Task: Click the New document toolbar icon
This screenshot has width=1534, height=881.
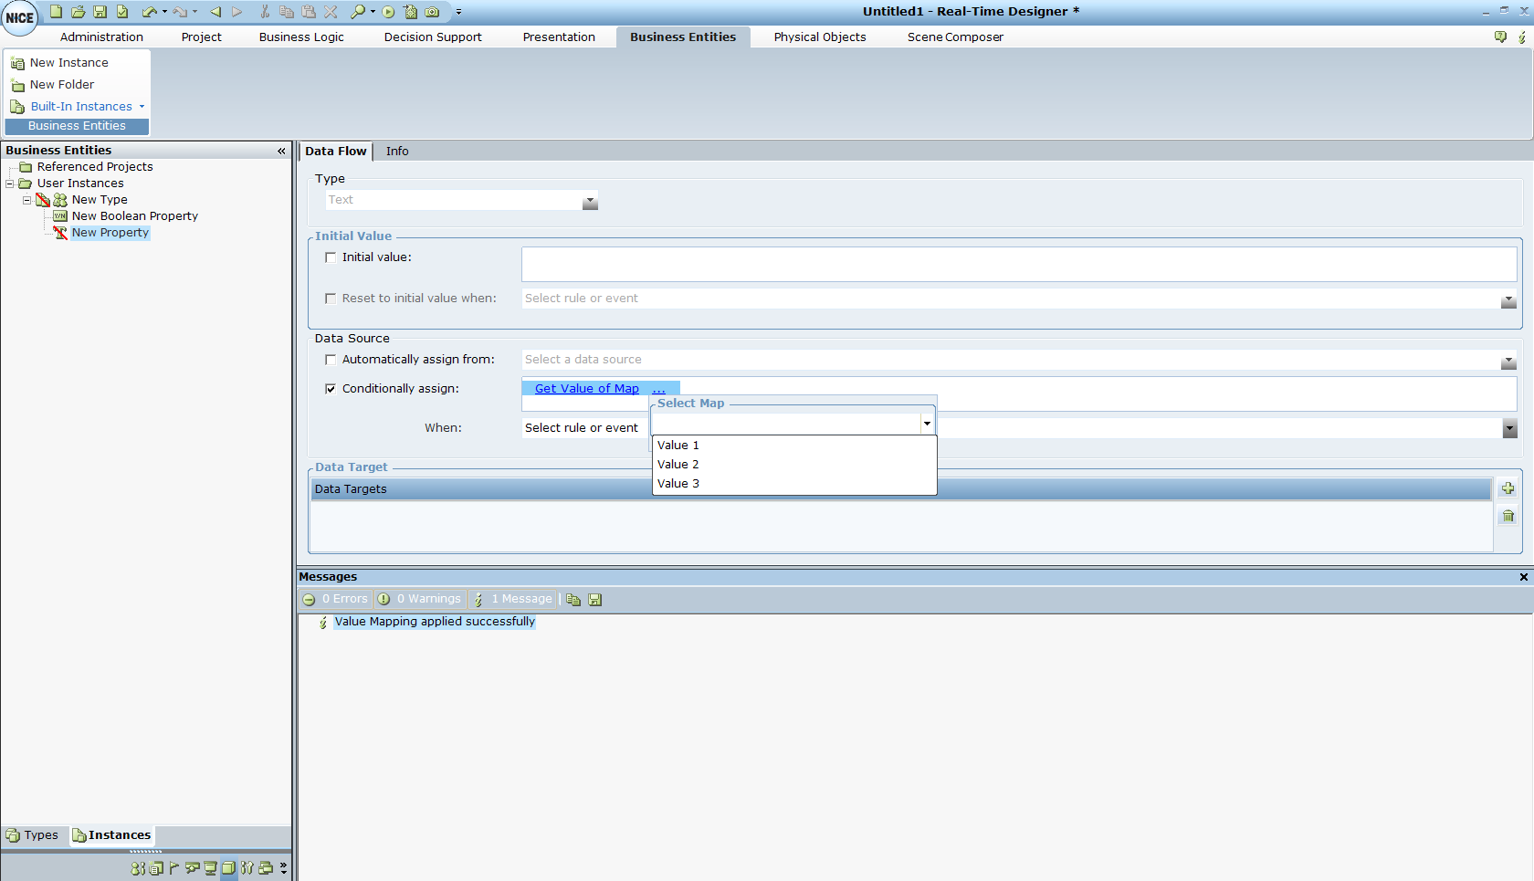Action: [x=56, y=12]
